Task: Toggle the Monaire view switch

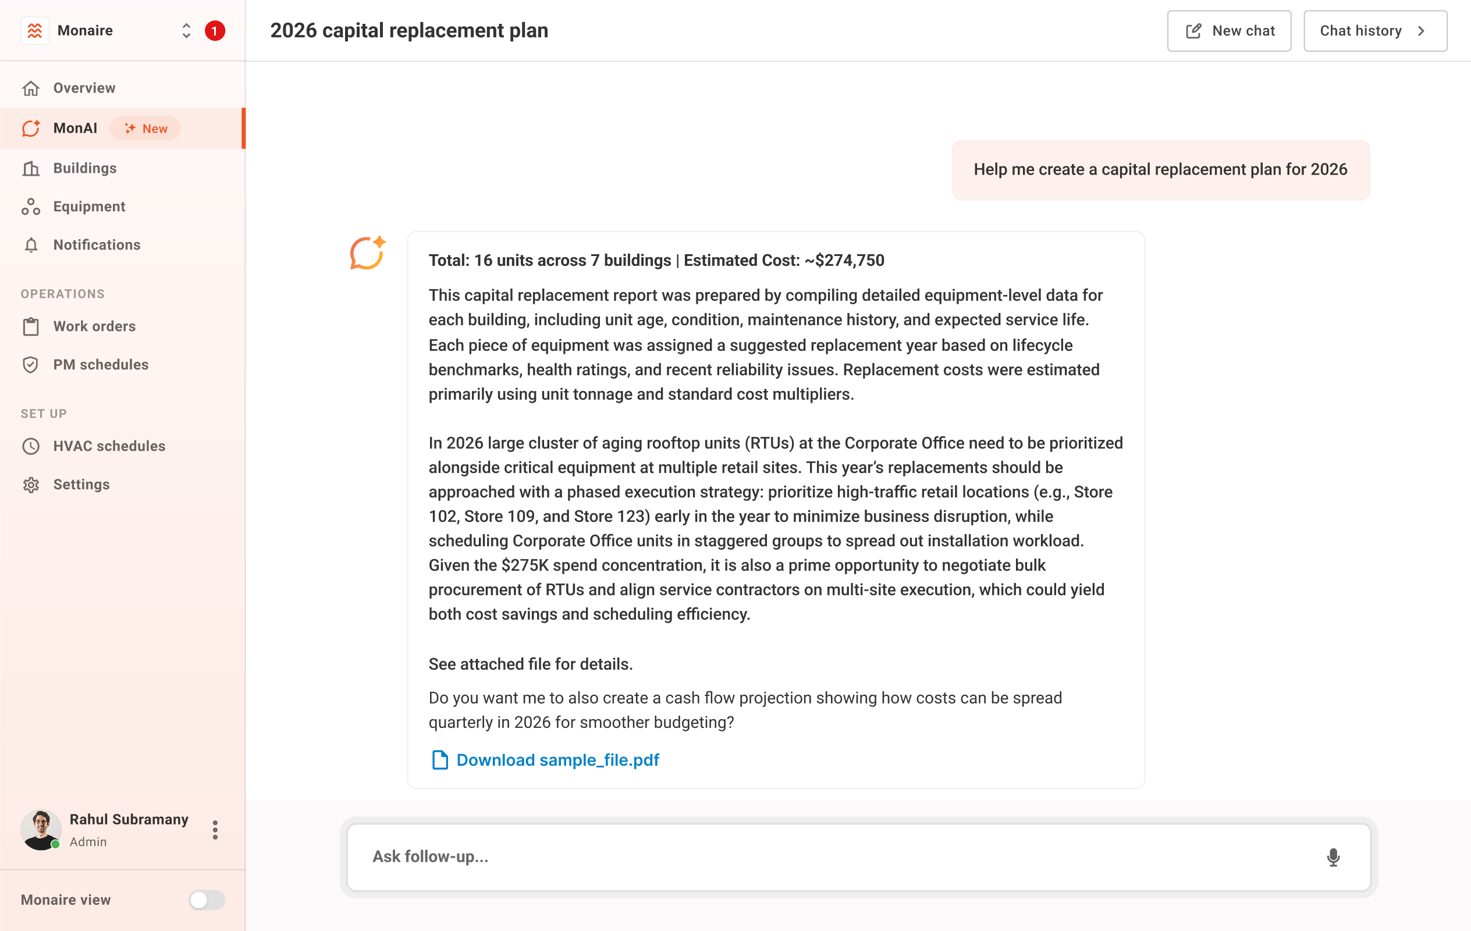Action: coord(207,899)
